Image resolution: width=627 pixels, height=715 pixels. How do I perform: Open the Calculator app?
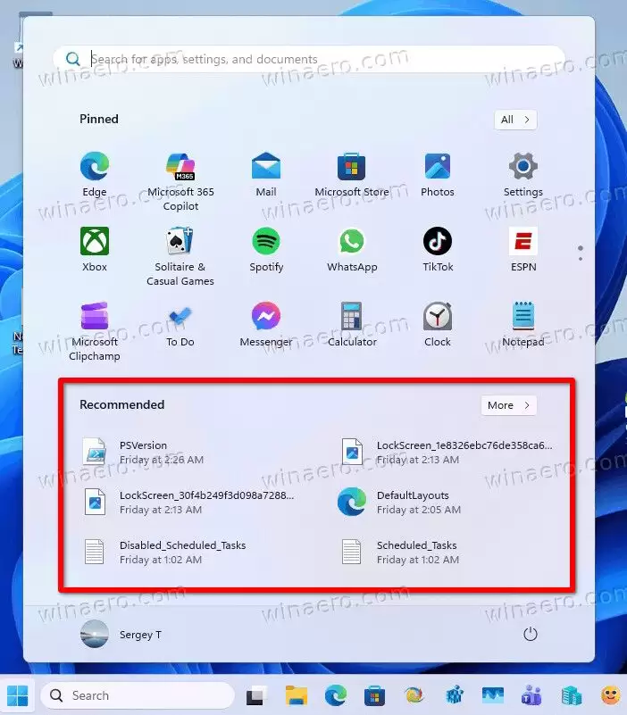pyautogui.click(x=351, y=324)
